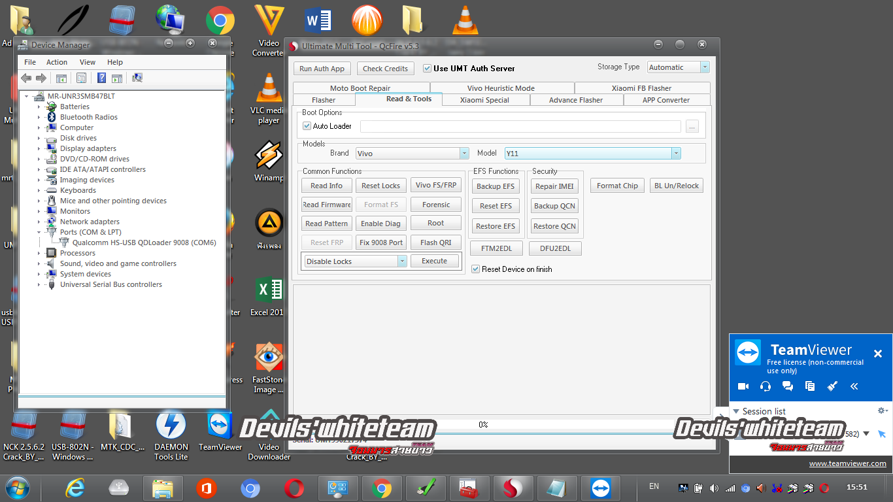893x502 pixels.
Task: Switch to the Flasher tab
Action: point(324,100)
